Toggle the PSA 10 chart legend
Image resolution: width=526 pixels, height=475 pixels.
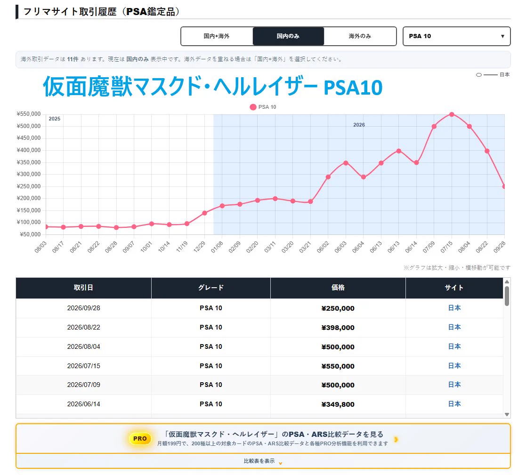(x=263, y=107)
